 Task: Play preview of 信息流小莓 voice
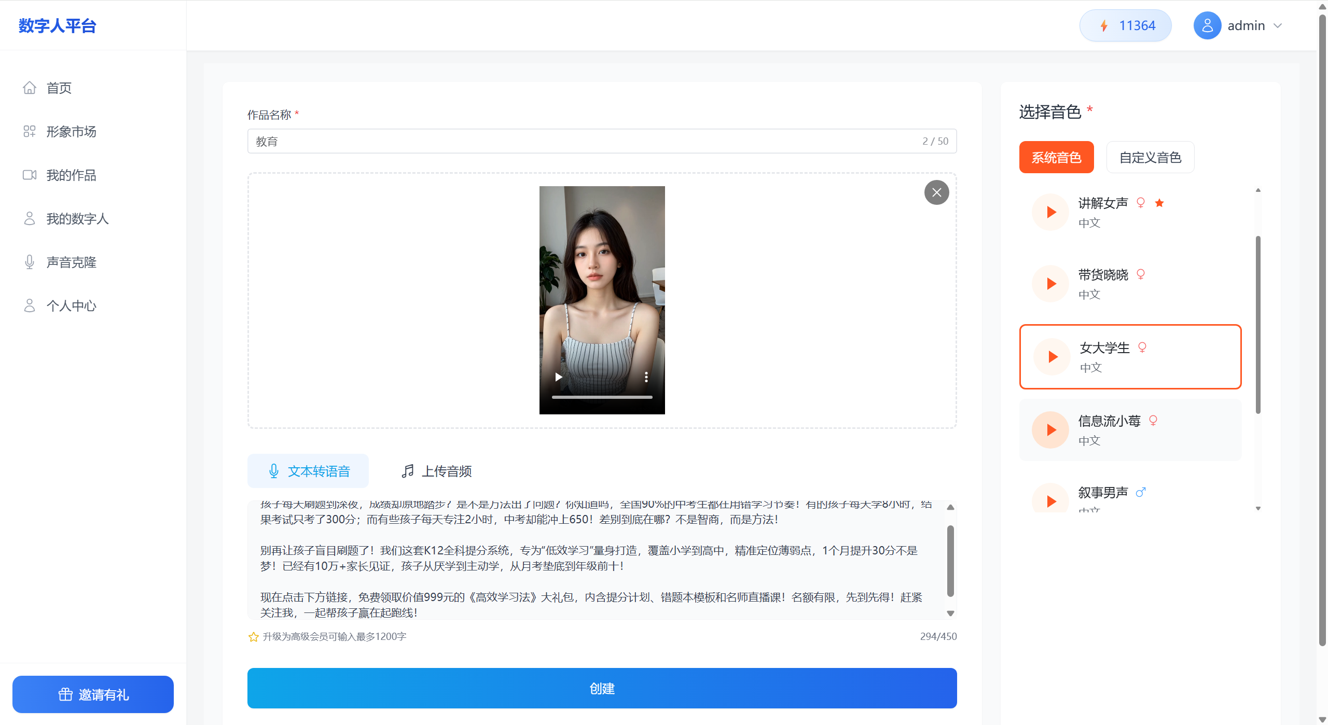1051,429
